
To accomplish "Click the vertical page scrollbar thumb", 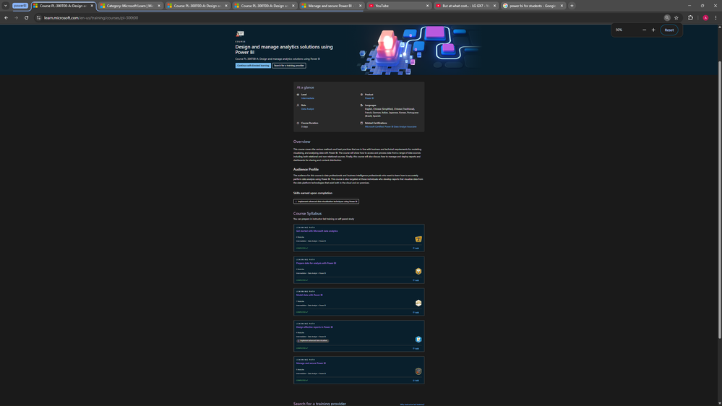I will 720,200.
